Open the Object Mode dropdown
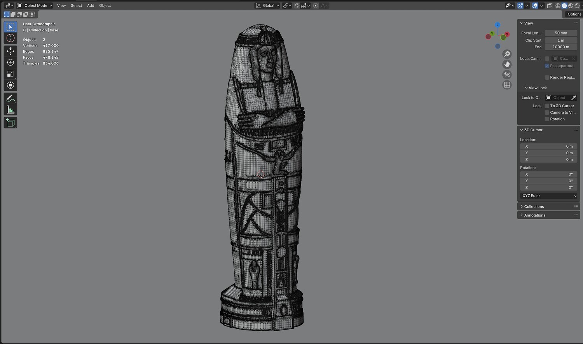The image size is (583, 344). click(x=35, y=5)
